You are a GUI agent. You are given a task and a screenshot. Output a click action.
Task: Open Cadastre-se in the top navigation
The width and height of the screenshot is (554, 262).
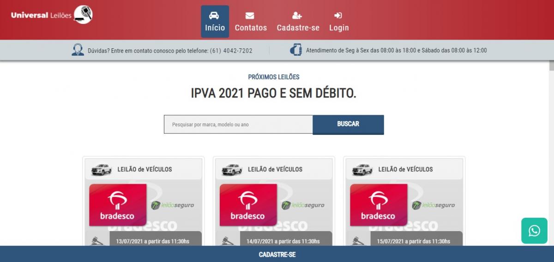tap(298, 22)
